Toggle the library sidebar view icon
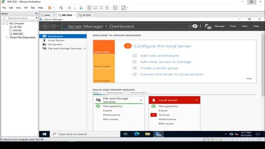This screenshot has width=265, height=149. (89, 8)
